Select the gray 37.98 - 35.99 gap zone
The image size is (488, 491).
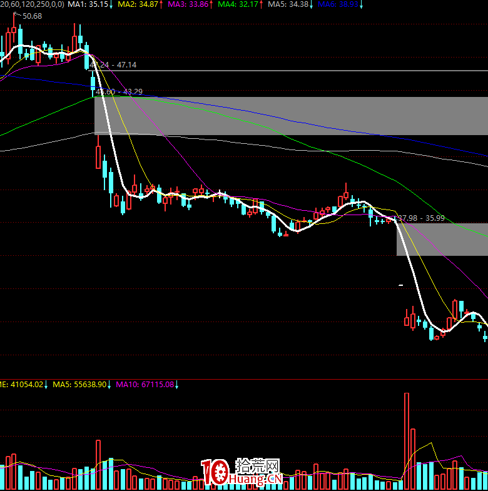pos(442,239)
